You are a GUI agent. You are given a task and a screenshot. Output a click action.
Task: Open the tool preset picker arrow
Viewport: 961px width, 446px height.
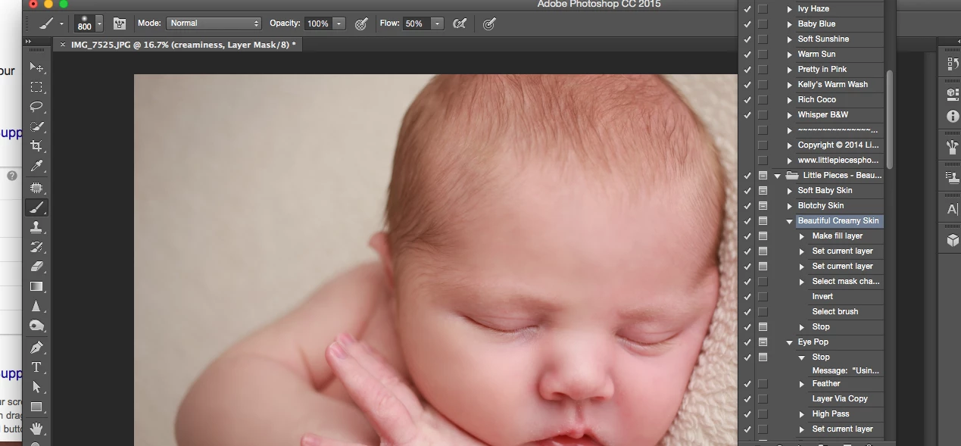[x=62, y=23]
